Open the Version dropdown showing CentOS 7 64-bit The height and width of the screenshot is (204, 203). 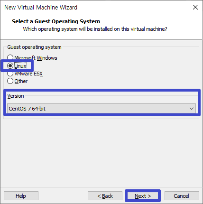pos(101,109)
